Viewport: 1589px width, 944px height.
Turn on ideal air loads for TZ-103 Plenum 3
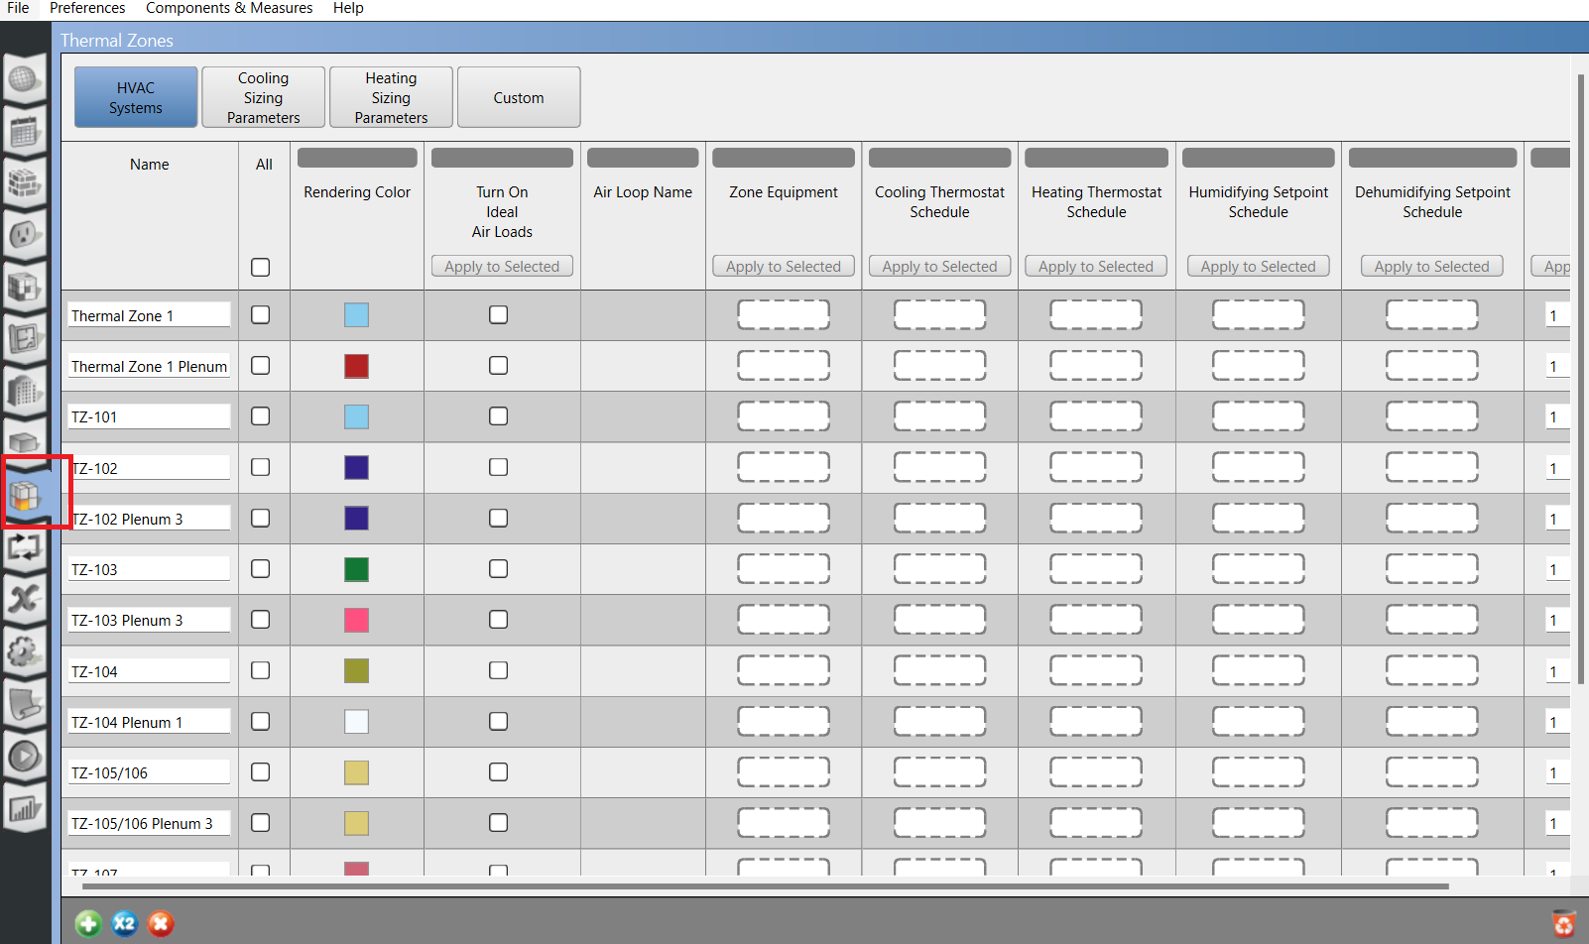[499, 619]
